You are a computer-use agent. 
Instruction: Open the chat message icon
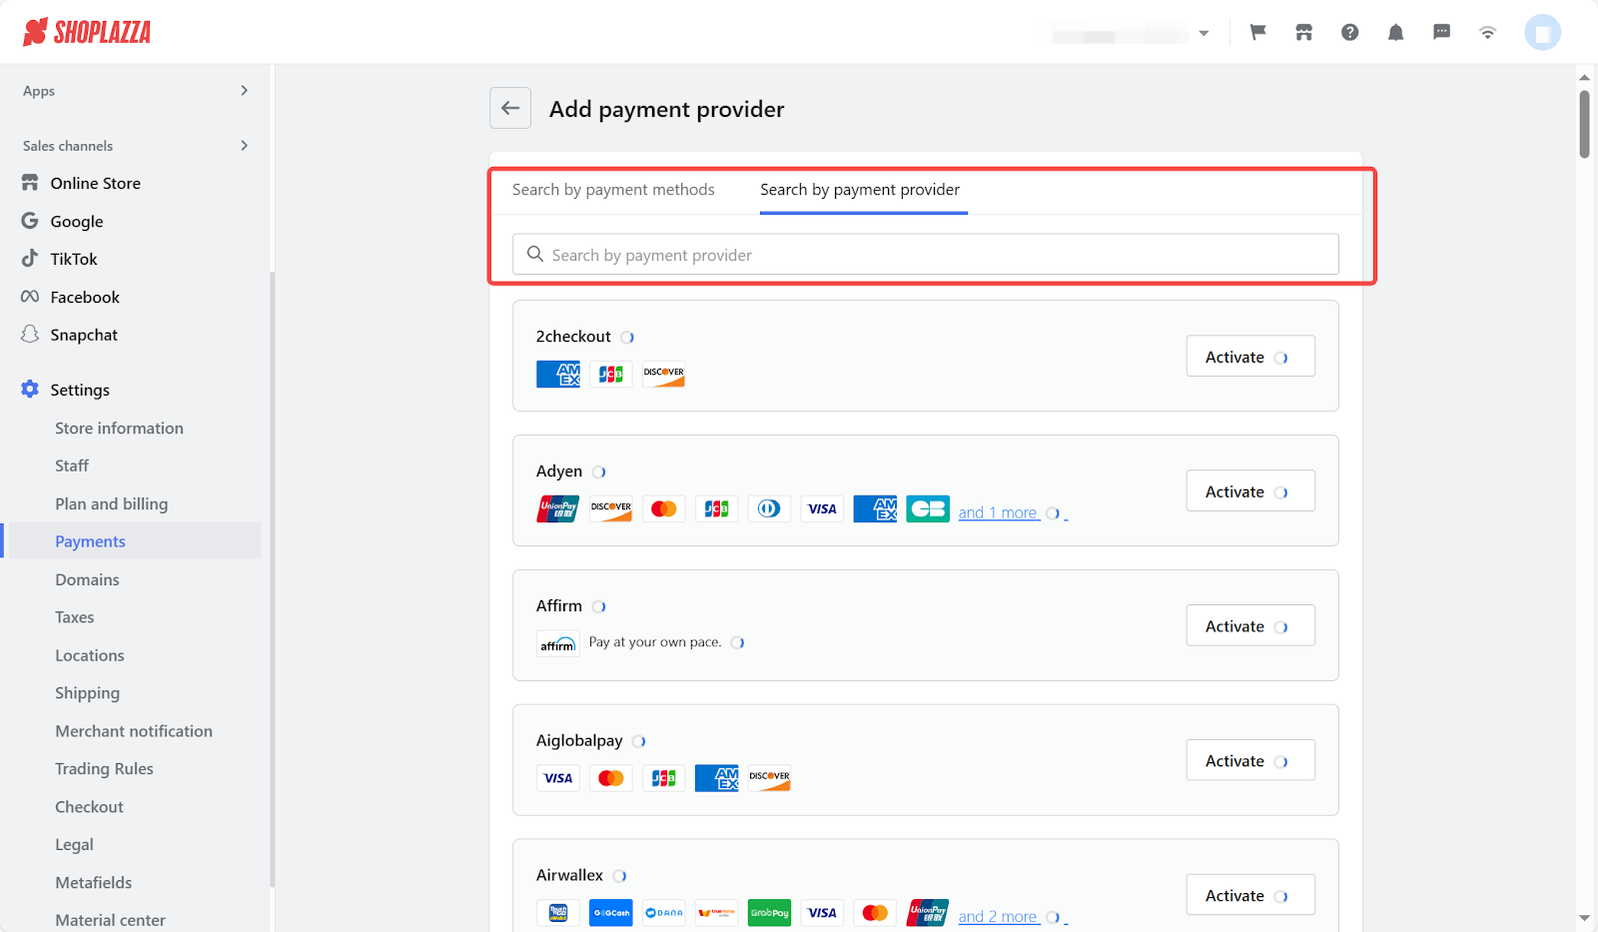pos(1442,32)
